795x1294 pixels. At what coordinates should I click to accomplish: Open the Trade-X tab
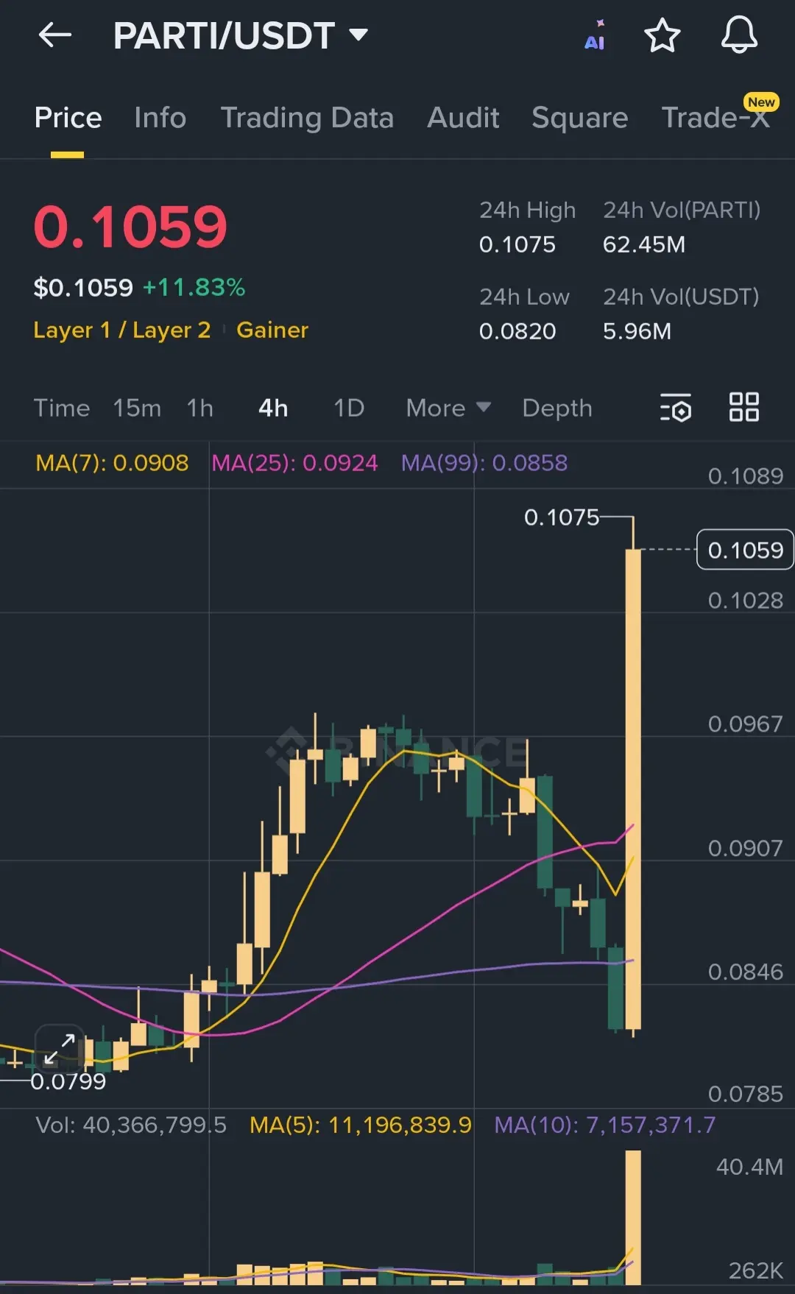tap(715, 118)
